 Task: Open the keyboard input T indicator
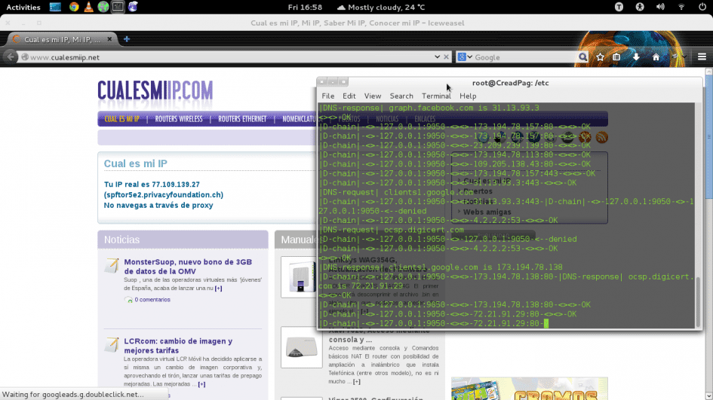click(619, 7)
